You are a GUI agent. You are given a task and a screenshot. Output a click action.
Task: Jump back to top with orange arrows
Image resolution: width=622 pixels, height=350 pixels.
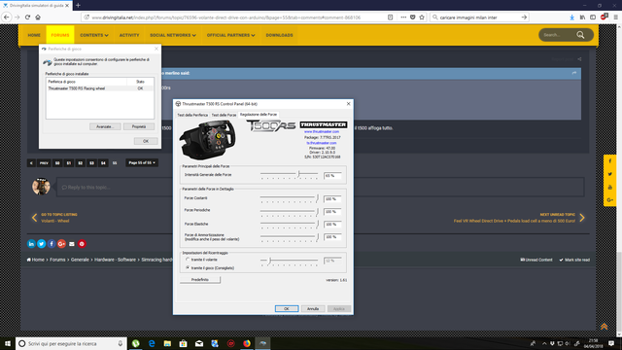coord(604,327)
